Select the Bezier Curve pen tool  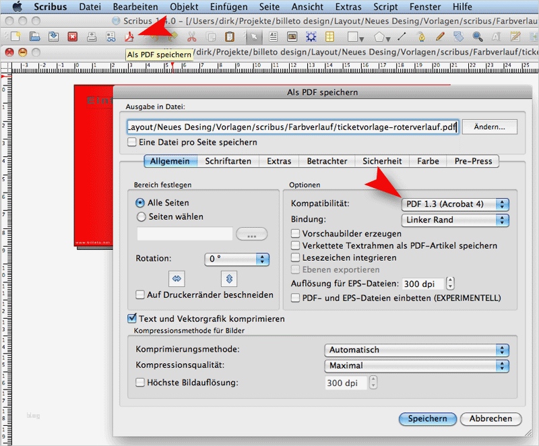click(x=420, y=36)
